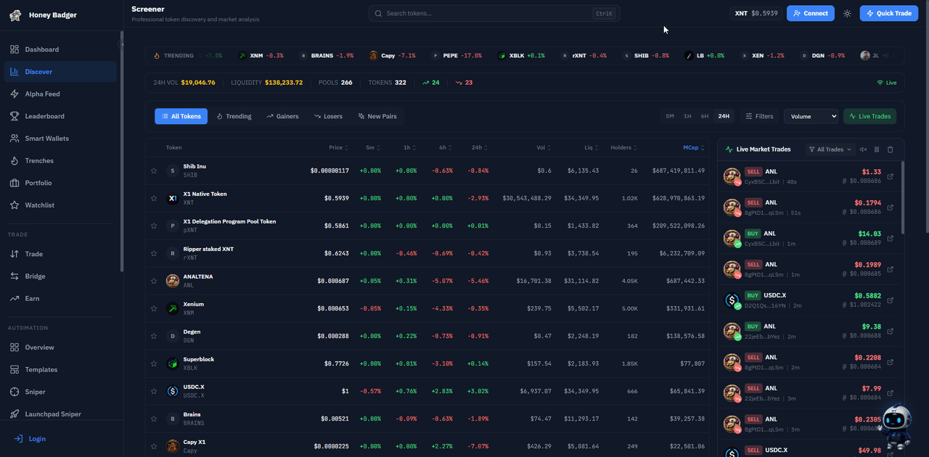Sort table by 5m column
Viewport: 929px width, 457px height.
coord(372,147)
